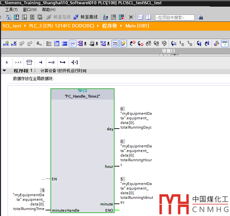Click Stop CPU icon
This screenshot has width=230, height=216.
tap(121, 17)
